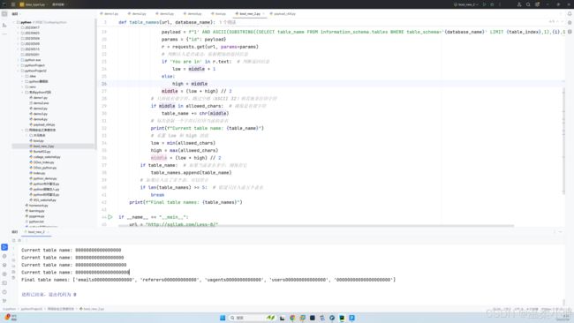Open project name dropdown in title bar
Image resolution: width=574 pixels, height=323 pixels.
click(34, 4)
